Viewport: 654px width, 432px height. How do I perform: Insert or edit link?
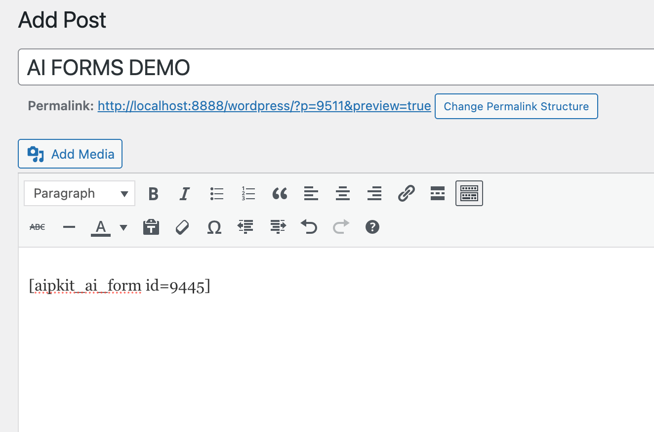(x=406, y=194)
